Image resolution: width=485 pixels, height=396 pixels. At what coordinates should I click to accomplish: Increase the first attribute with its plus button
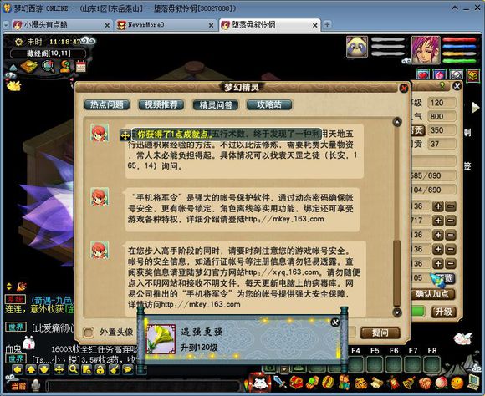coord(438,206)
